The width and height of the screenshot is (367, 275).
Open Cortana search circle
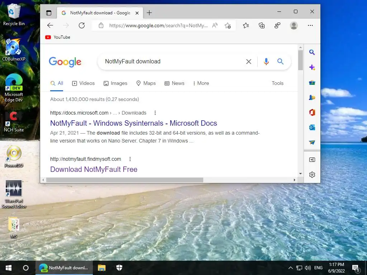26,268
